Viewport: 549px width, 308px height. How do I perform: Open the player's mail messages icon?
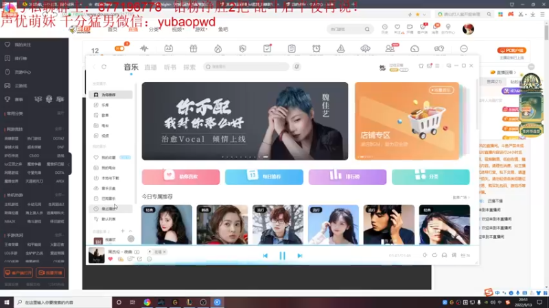pyautogui.click(x=430, y=66)
